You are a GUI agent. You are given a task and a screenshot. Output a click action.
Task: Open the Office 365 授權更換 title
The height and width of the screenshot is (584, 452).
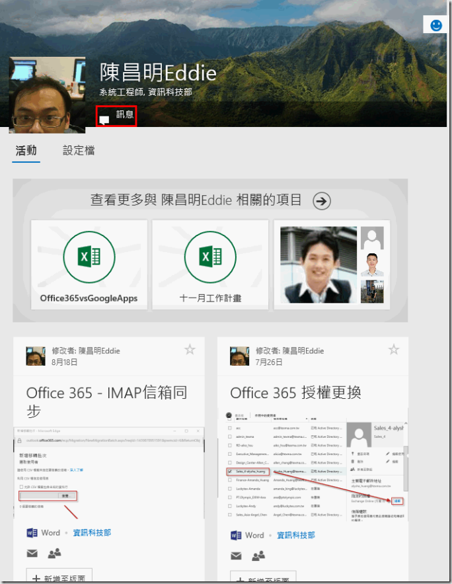(295, 393)
